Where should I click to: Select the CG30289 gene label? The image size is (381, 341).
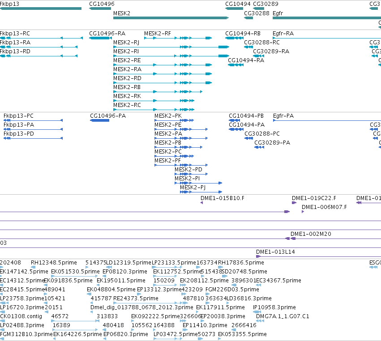click(265, 4)
